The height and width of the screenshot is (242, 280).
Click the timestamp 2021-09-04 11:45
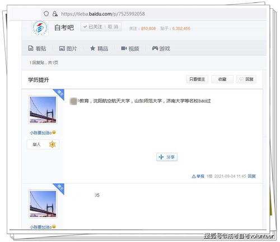[230, 176]
